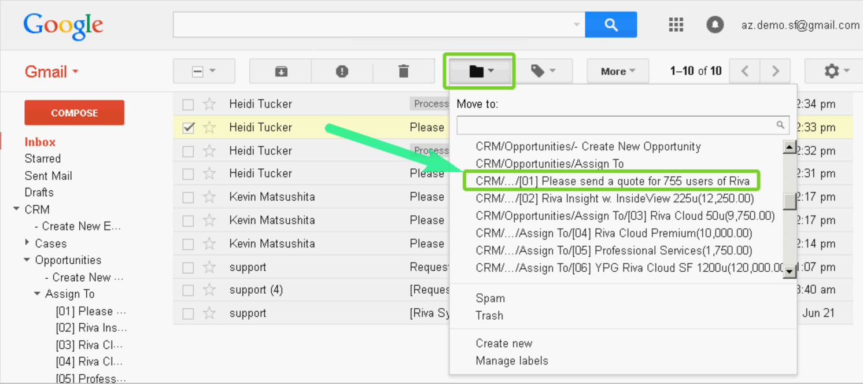Viewport: 863px width, 384px height.
Task: Go to the newer messages arrow
Action: (745, 71)
